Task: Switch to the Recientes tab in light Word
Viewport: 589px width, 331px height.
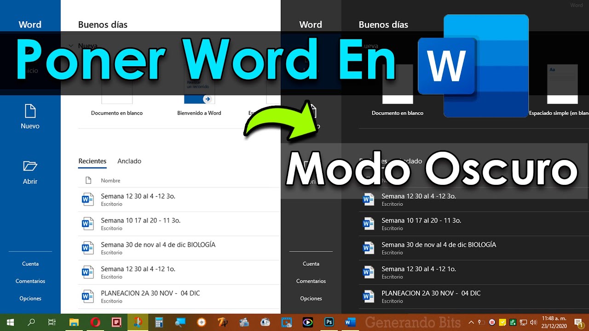Action: pyautogui.click(x=92, y=161)
